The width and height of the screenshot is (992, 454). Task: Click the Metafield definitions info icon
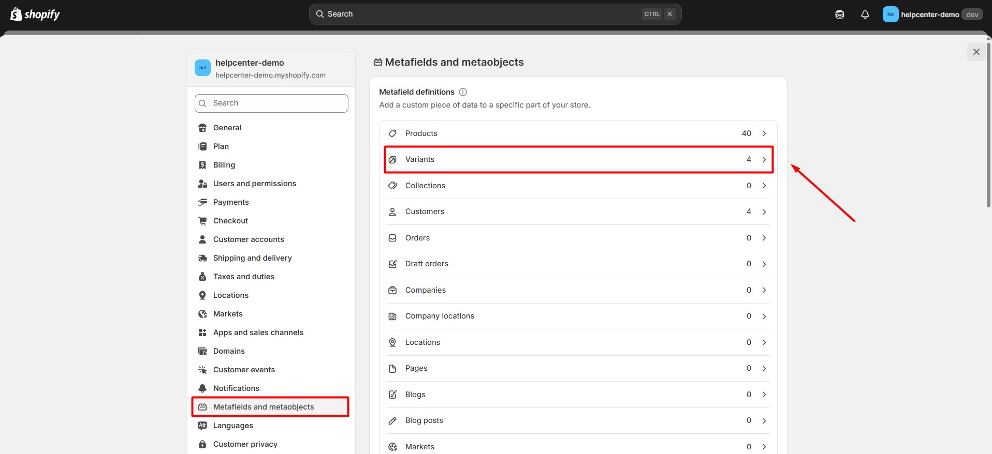[x=463, y=92]
